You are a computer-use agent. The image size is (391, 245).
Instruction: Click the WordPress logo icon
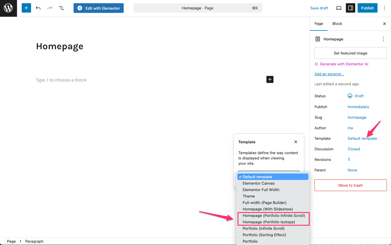(x=8, y=8)
